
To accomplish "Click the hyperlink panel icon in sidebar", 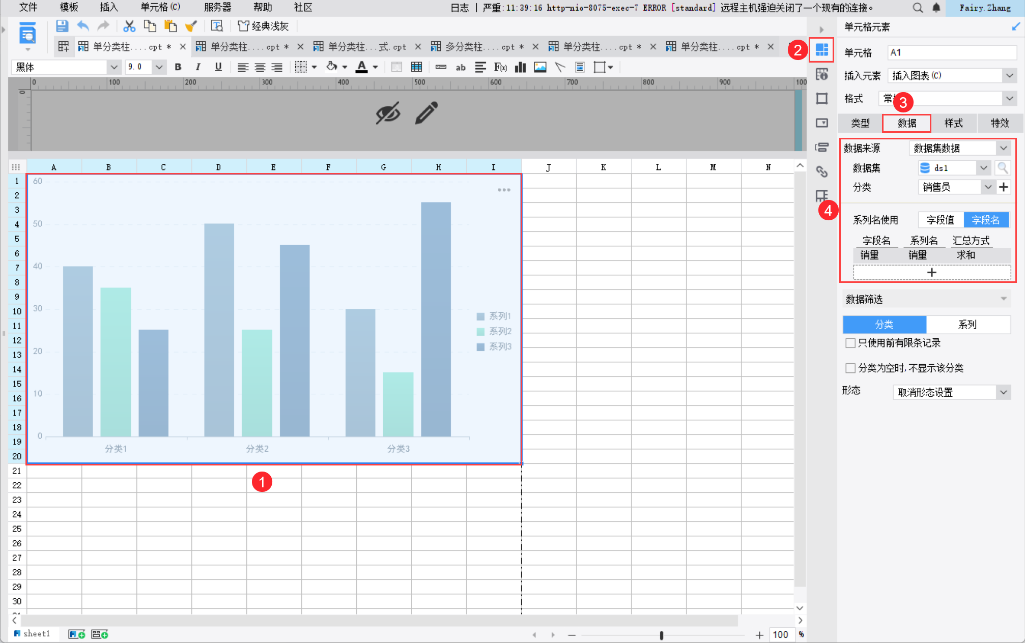I will [x=821, y=171].
